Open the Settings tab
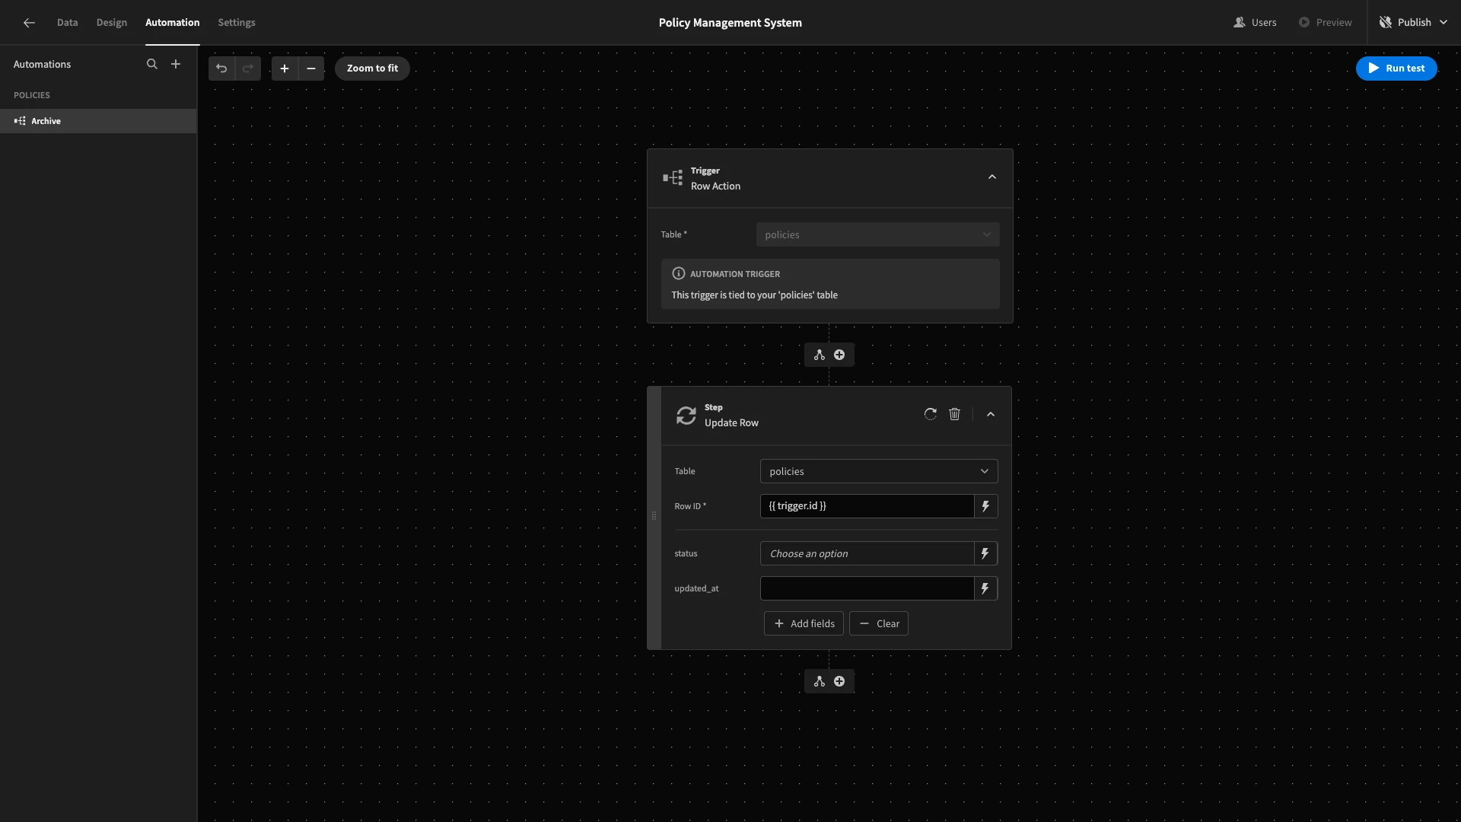Viewport: 1461px width, 822px height. 237,23
